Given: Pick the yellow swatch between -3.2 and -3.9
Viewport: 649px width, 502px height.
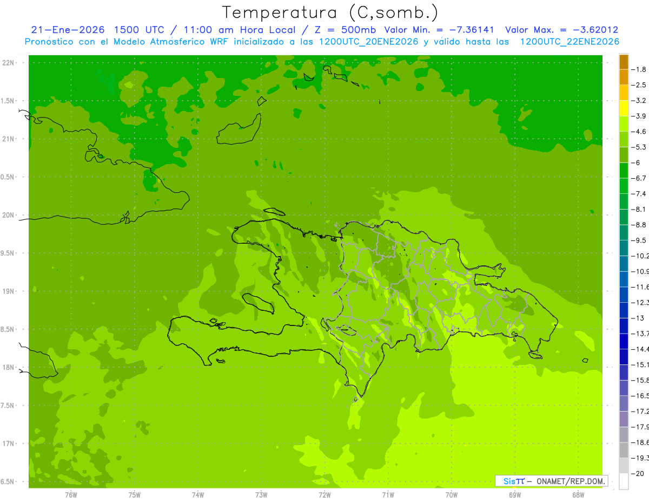Looking at the screenshot, I should click(x=624, y=108).
